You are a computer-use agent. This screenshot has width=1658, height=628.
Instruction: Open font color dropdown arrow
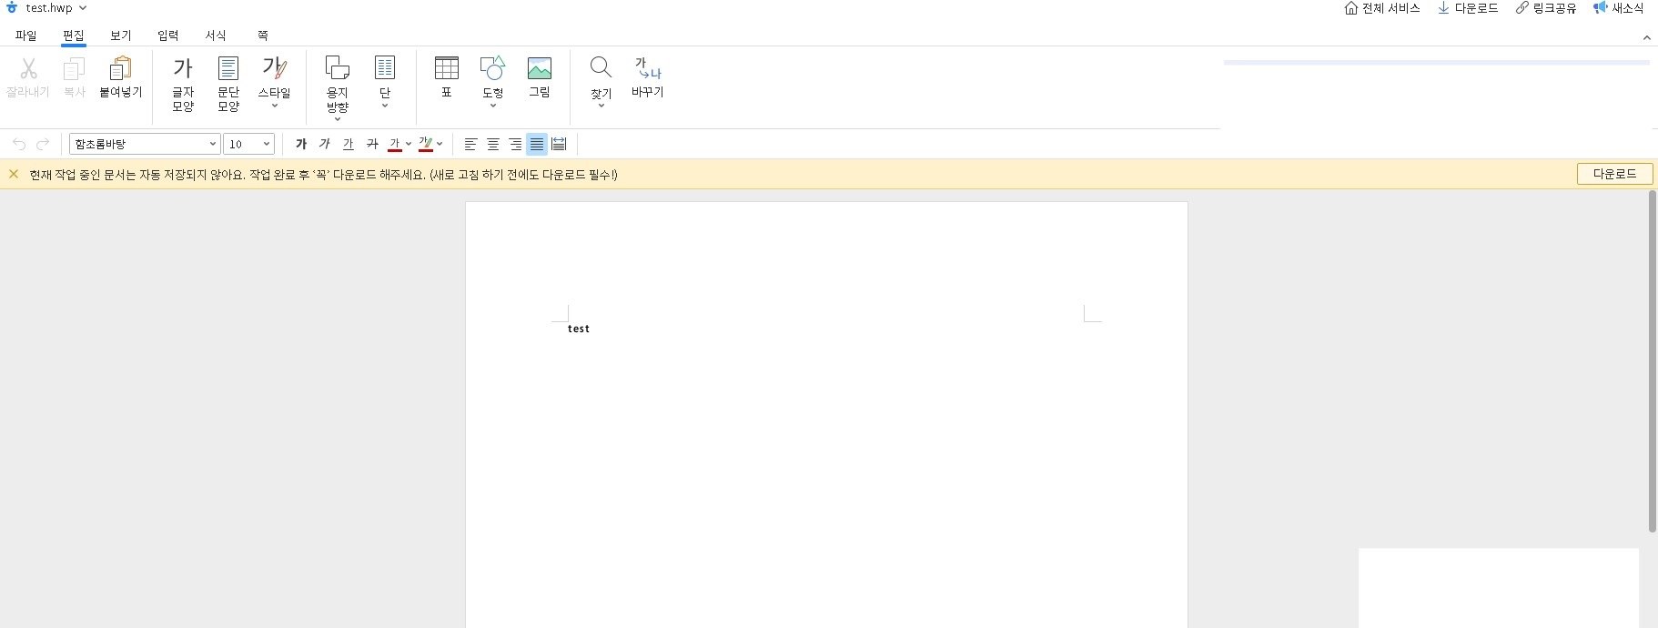[x=409, y=144]
